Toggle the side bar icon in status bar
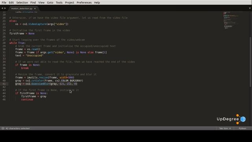The width and height of the screenshot is (252, 142). click(x=3, y=128)
